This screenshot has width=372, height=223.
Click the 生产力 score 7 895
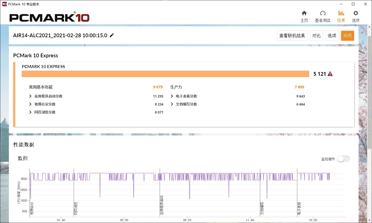[x=299, y=87]
